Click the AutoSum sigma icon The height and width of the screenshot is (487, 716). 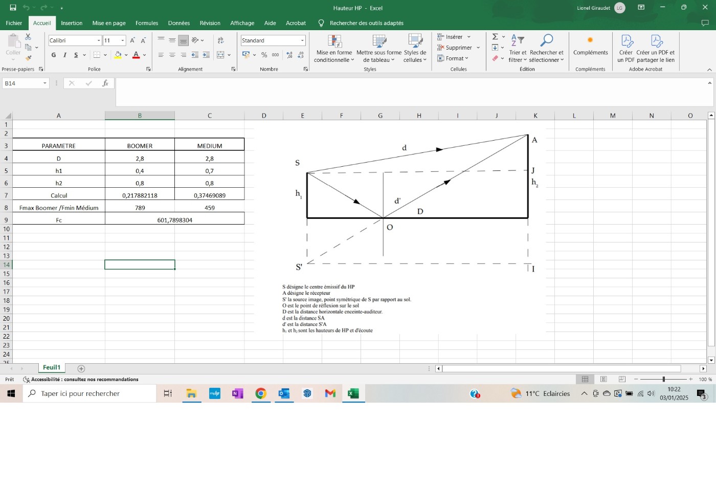[495, 37]
